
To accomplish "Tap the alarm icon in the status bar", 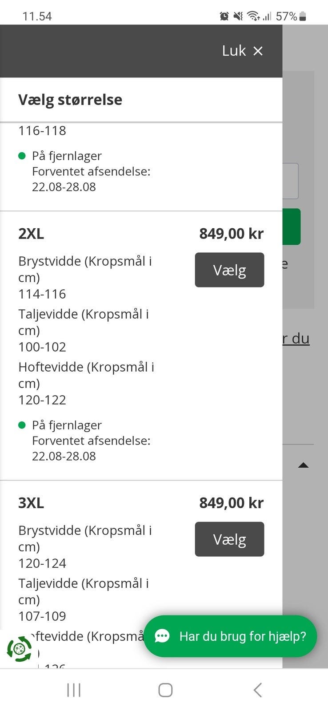I will tap(224, 16).
